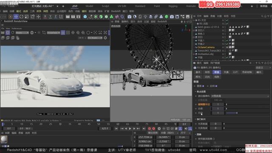Image resolution: width=272 pixels, height=153 pixels.
Task: Switch to UV Edit layout tab
Action: click(x=122, y=6)
